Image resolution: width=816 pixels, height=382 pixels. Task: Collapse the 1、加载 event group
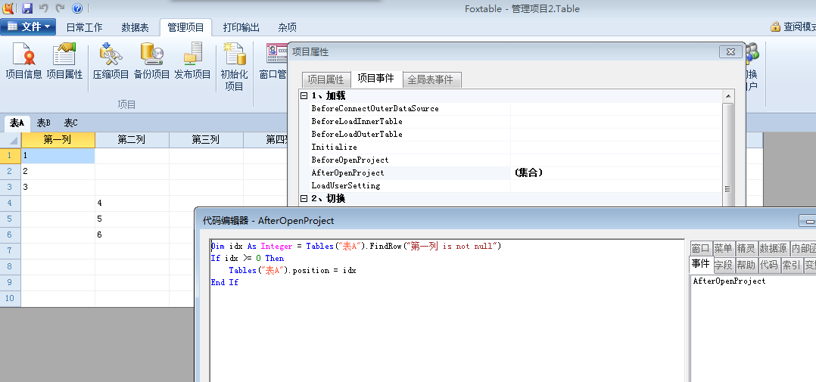pos(304,95)
